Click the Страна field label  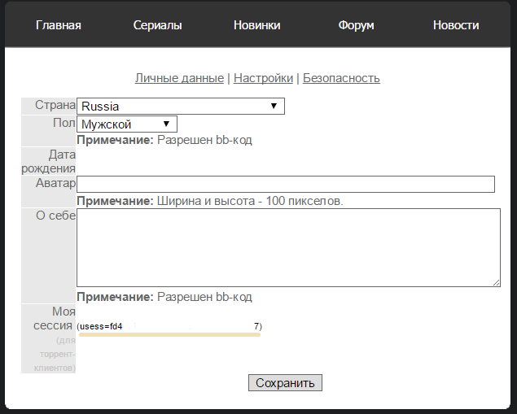click(55, 106)
